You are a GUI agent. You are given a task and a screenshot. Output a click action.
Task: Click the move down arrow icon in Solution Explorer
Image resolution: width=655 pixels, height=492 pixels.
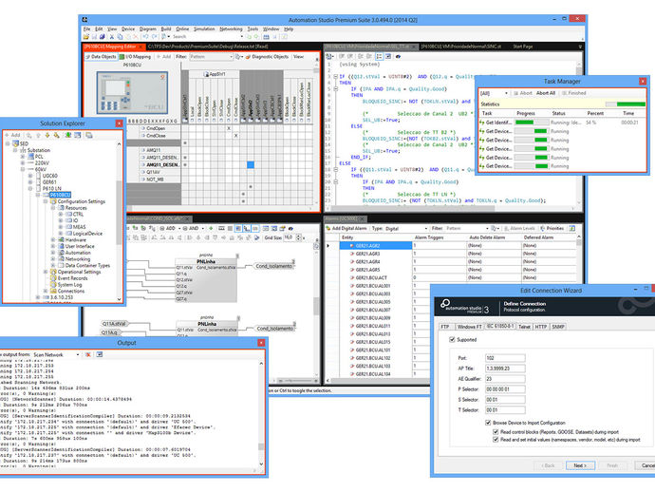[47, 135]
